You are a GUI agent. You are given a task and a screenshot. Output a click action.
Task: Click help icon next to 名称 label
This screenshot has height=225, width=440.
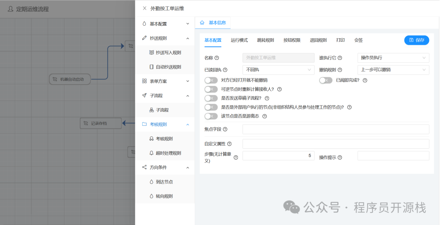(x=217, y=58)
